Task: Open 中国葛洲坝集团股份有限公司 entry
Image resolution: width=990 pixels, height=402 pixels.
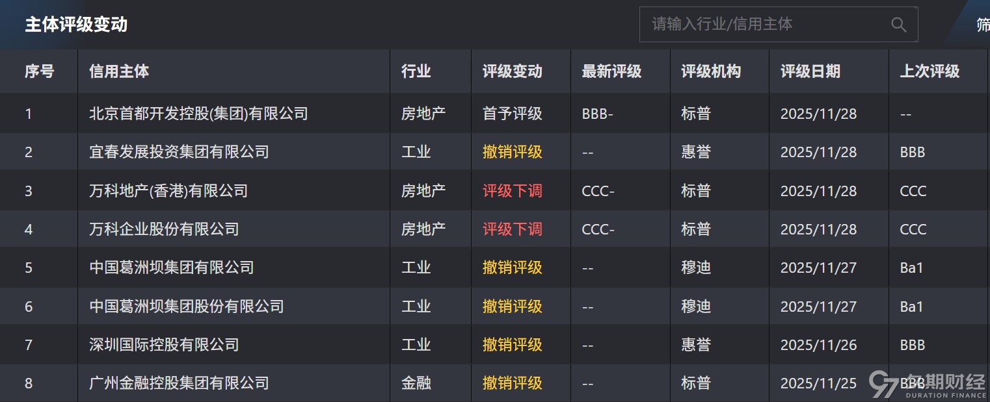Action: [186, 307]
